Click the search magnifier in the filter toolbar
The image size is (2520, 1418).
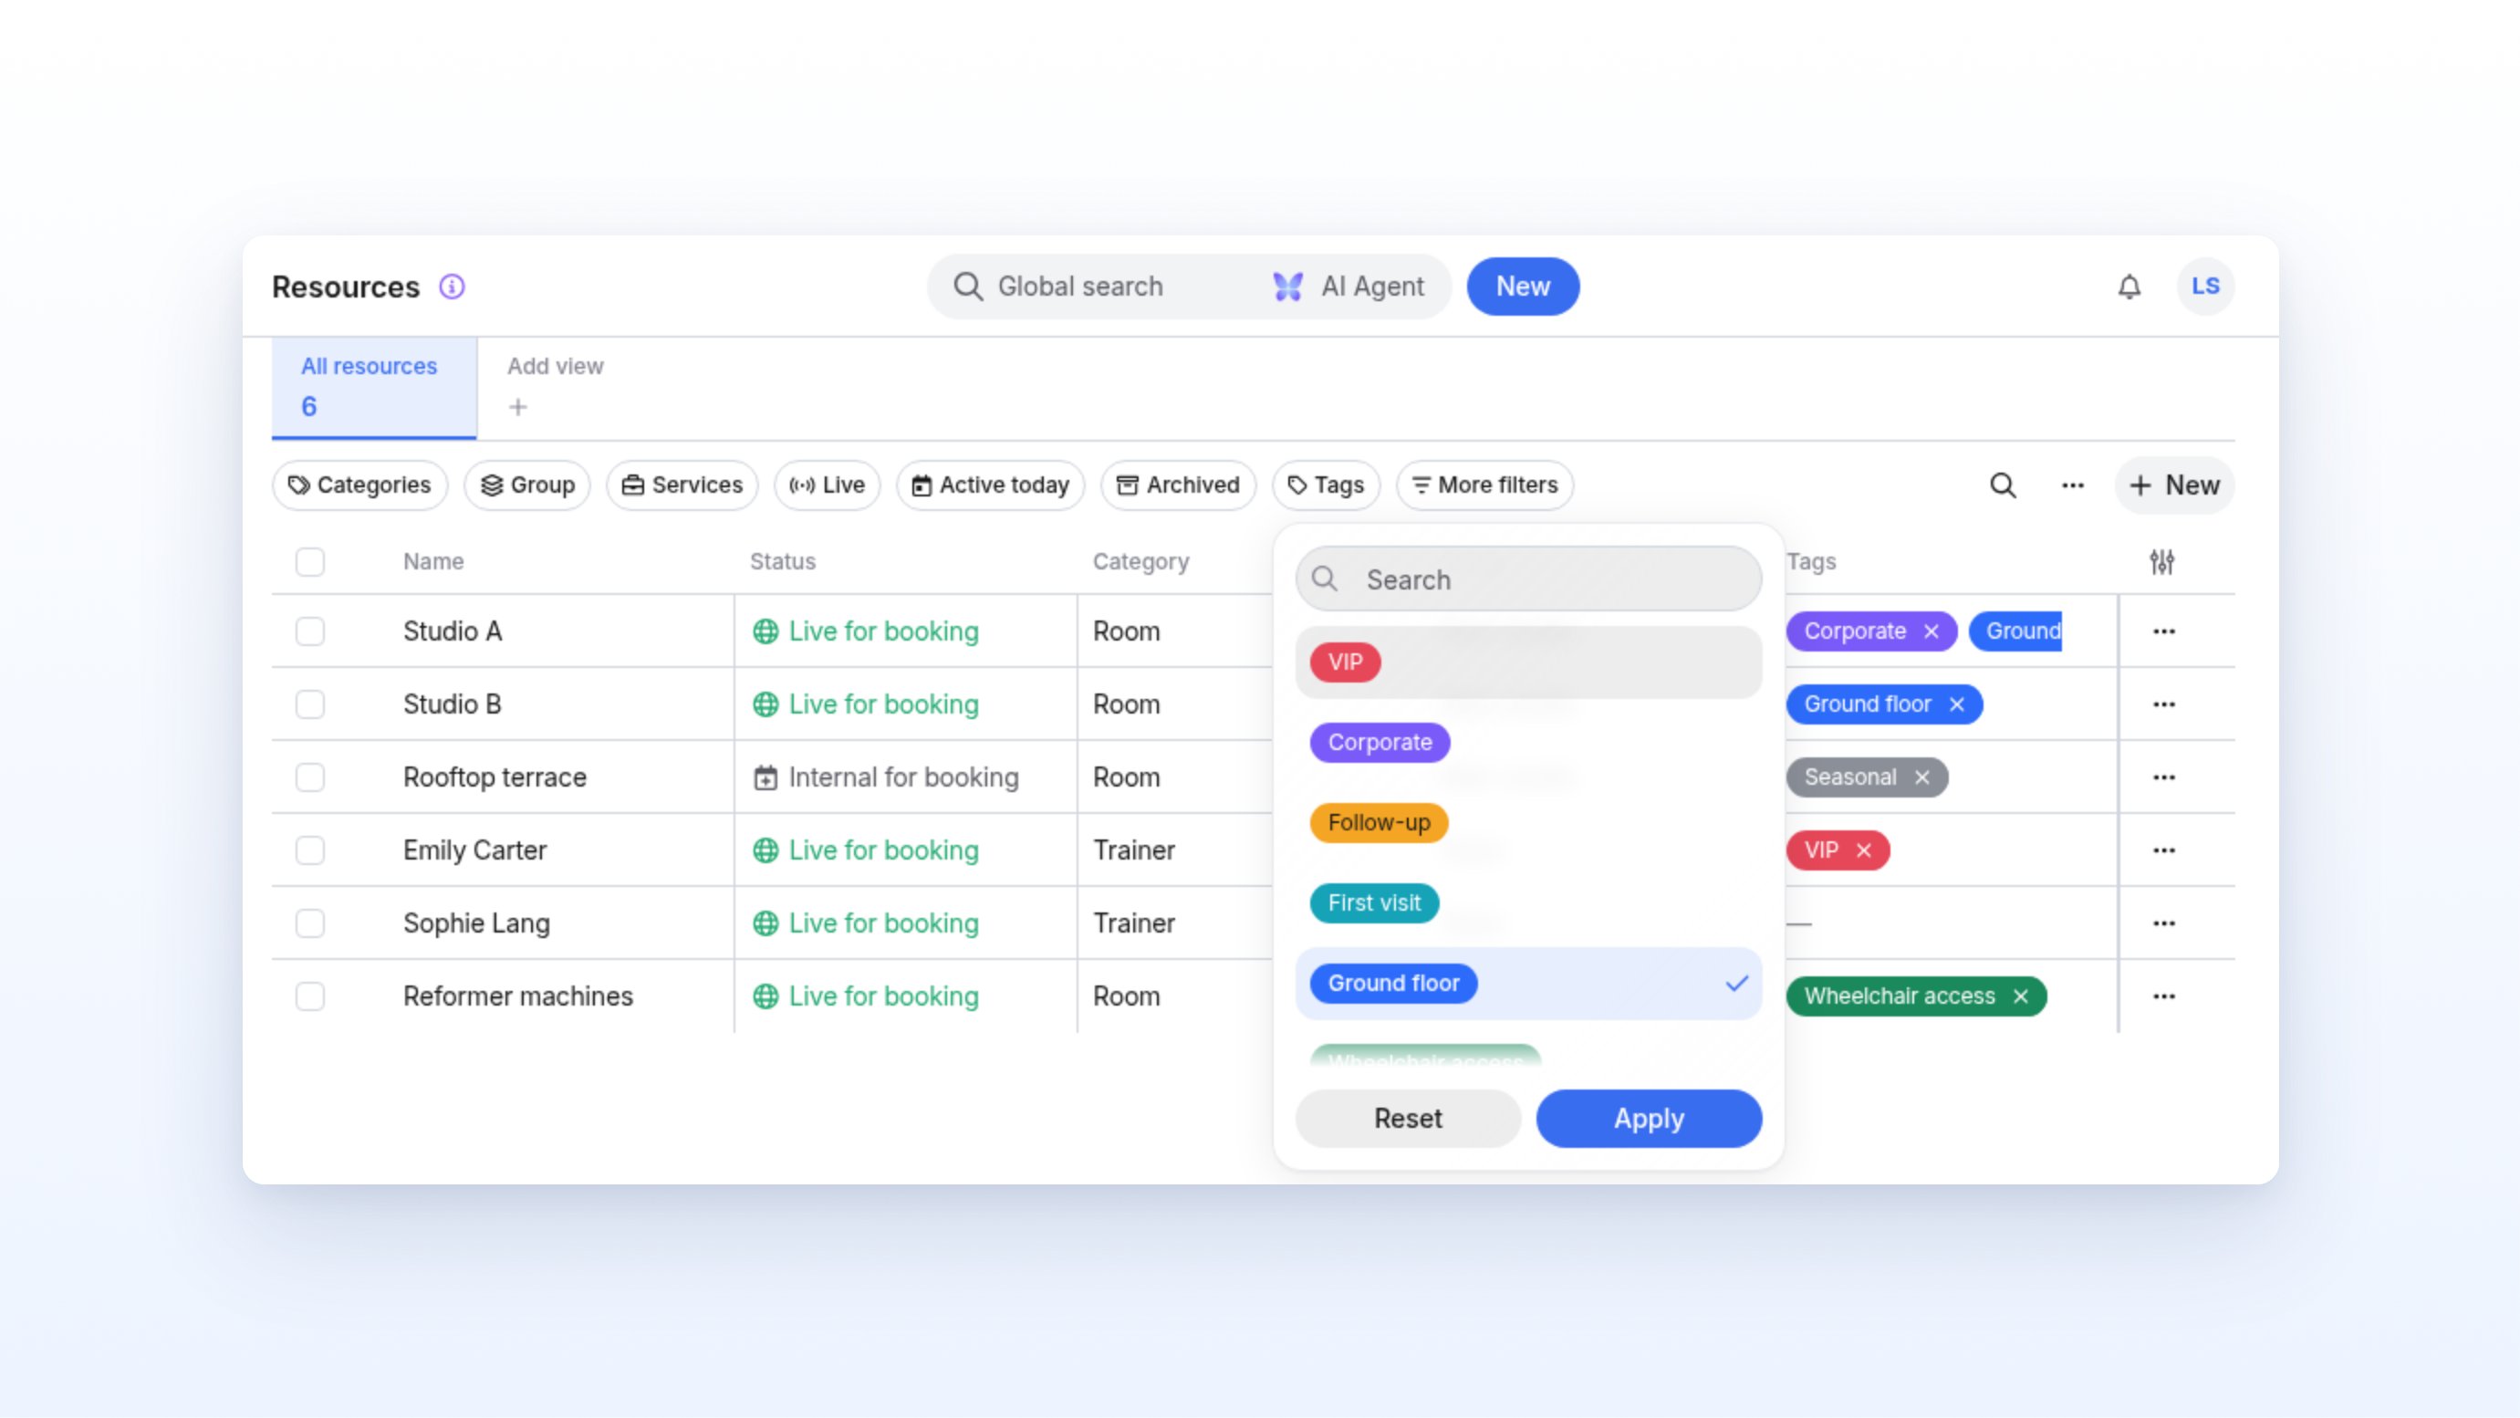2003,485
